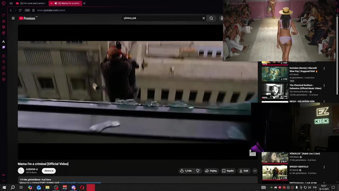Screen dimensions: 339x191
Task: Start voice search with the microphone
Action: click(x=222, y=18)
